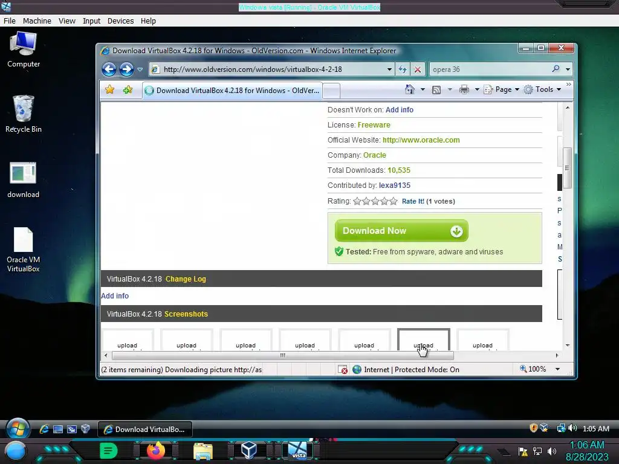Expand the feeds dropdown arrow
The width and height of the screenshot is (619, 464).
point(450,89)
